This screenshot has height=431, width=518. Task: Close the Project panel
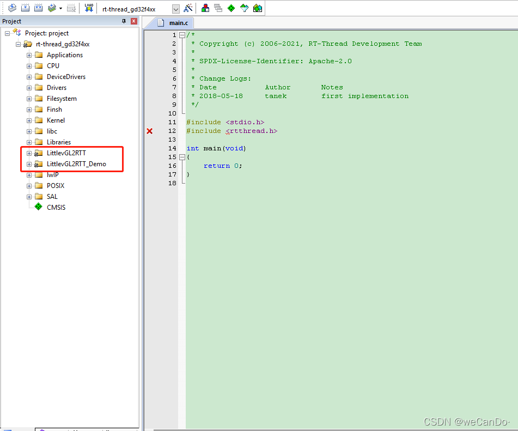coord(134,21)
